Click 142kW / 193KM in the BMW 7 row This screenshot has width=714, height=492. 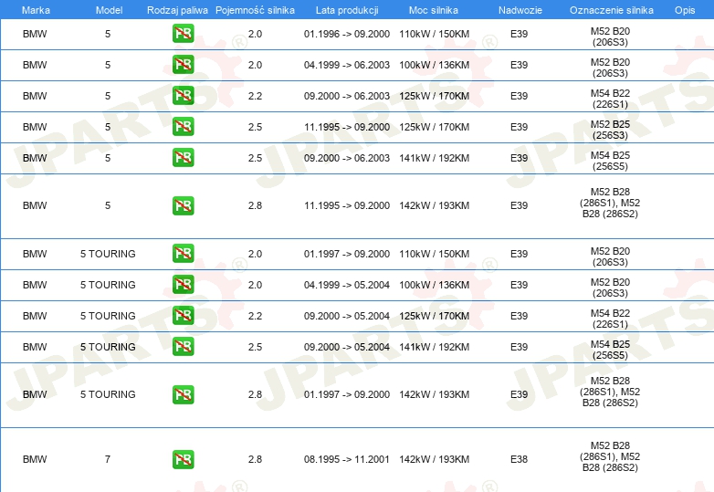click(434, 460)
